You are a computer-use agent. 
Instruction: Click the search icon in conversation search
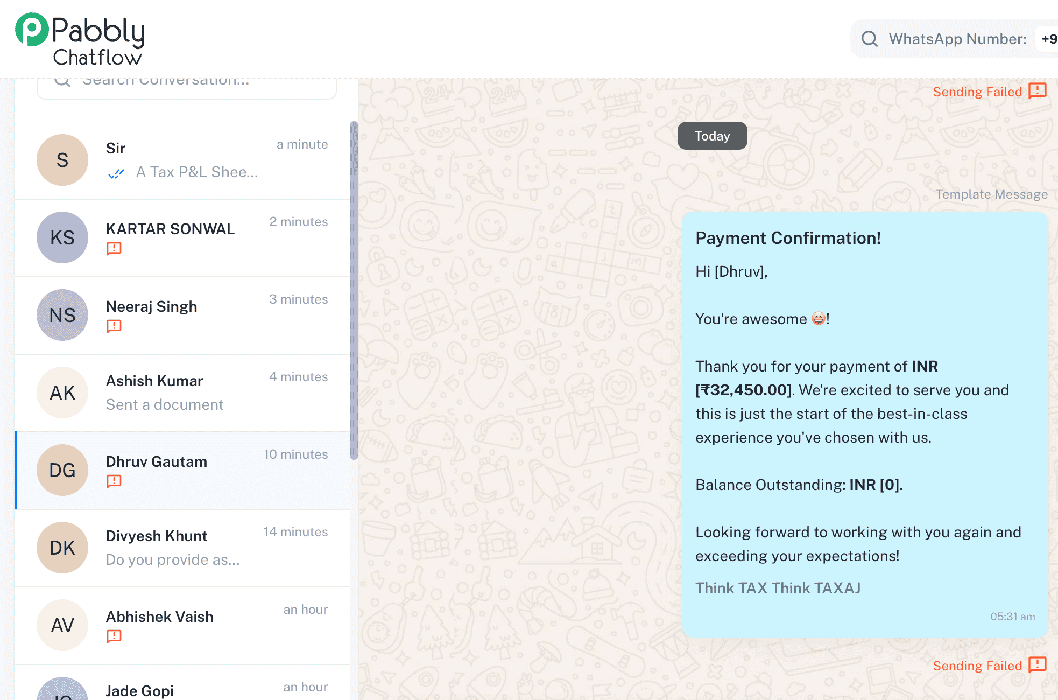point(62,81)
